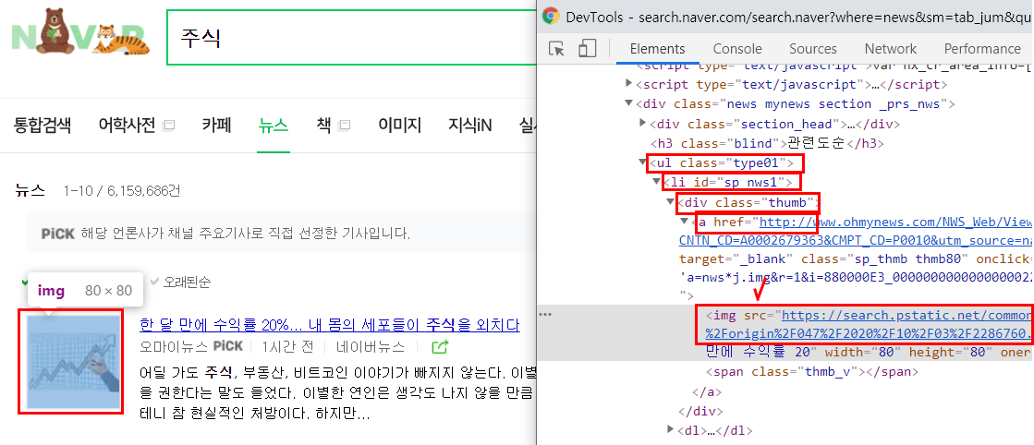Select the DevTools element inspector icon
This screenshot has height=445, width=1034.
tap(557, 49)
